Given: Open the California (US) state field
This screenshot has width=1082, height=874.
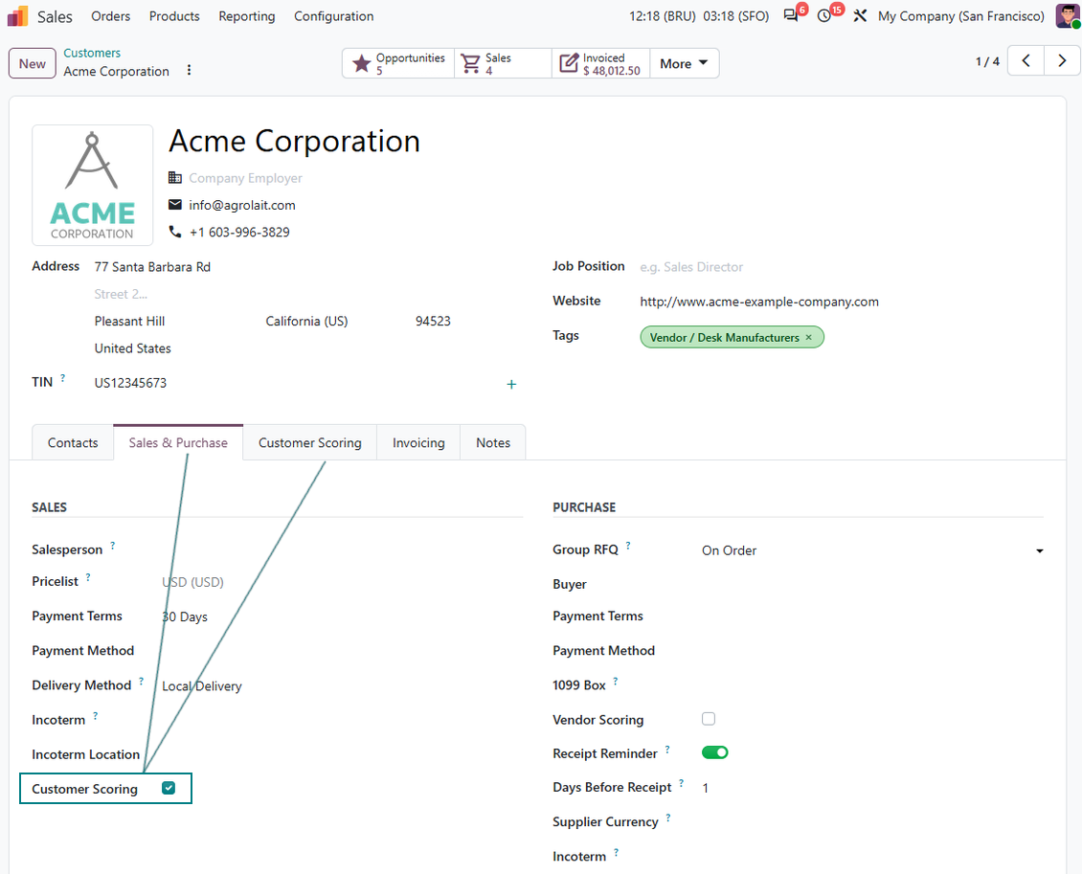Looking at the screenshot, I should pos(306,322).
